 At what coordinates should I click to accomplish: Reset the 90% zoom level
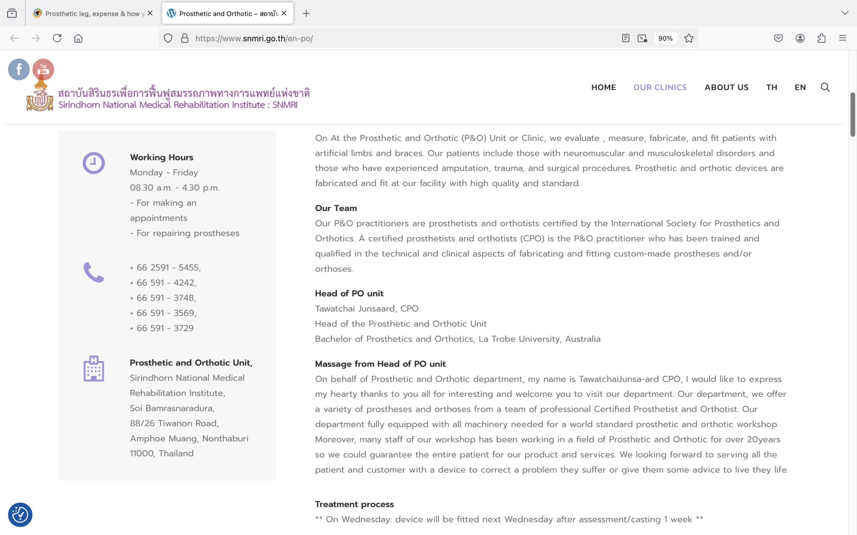[x=665, y=38]
